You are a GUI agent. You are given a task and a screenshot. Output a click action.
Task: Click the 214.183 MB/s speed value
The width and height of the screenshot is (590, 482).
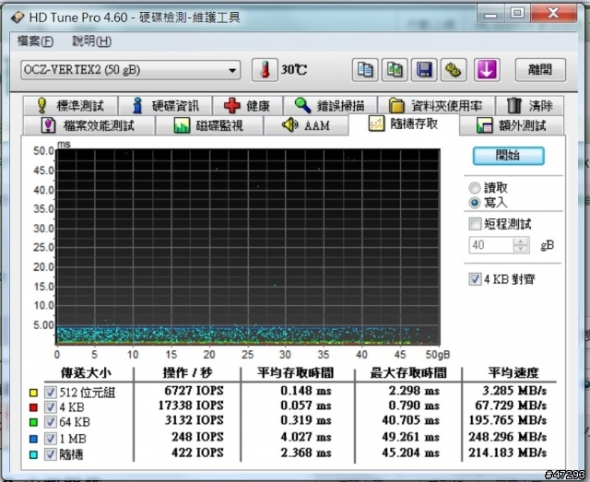click(507, 453)
